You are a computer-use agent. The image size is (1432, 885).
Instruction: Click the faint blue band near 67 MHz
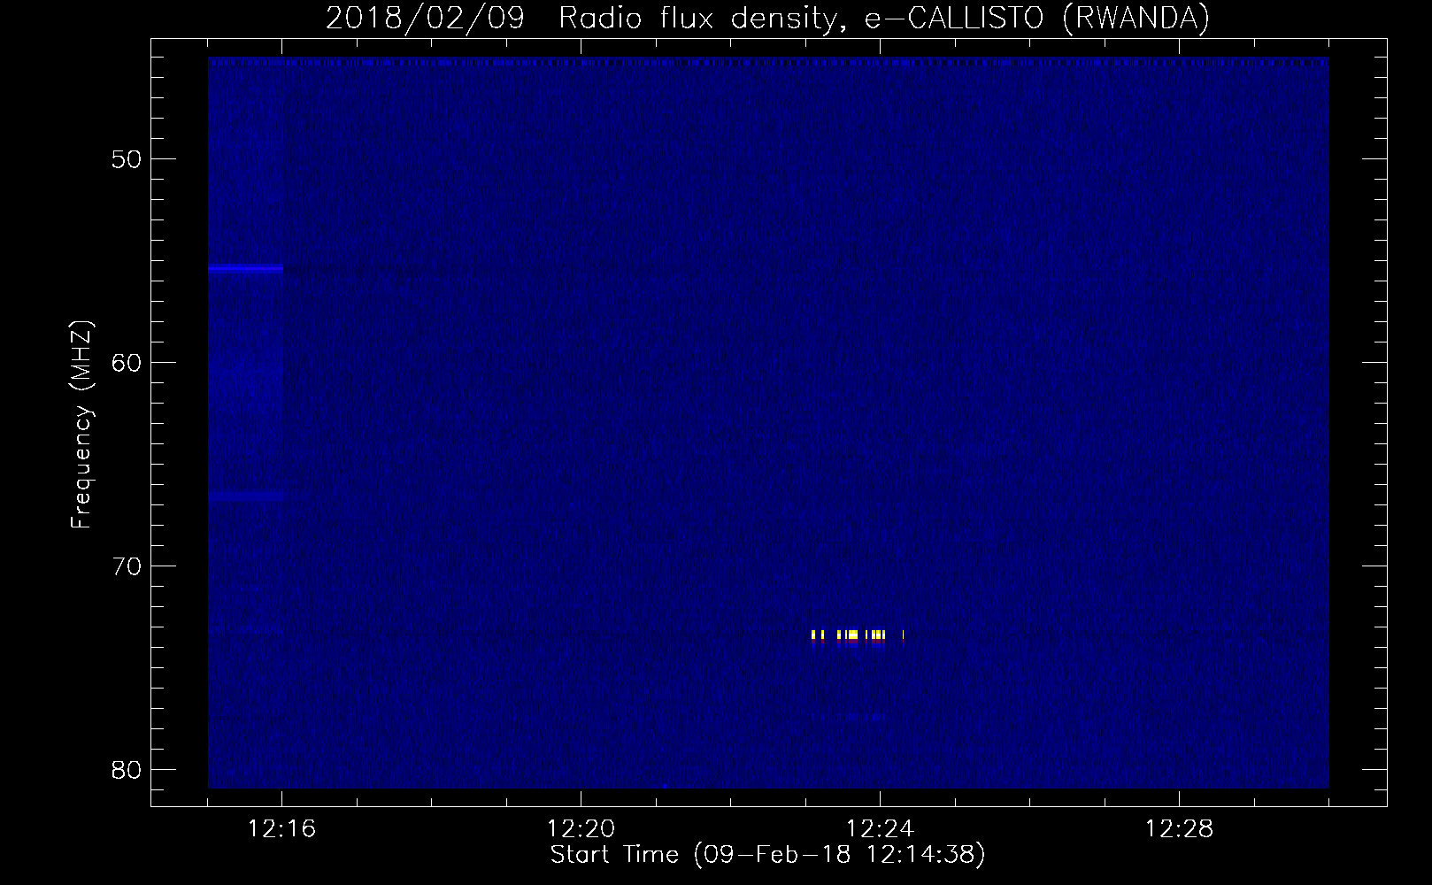click(x=245, y=496)
